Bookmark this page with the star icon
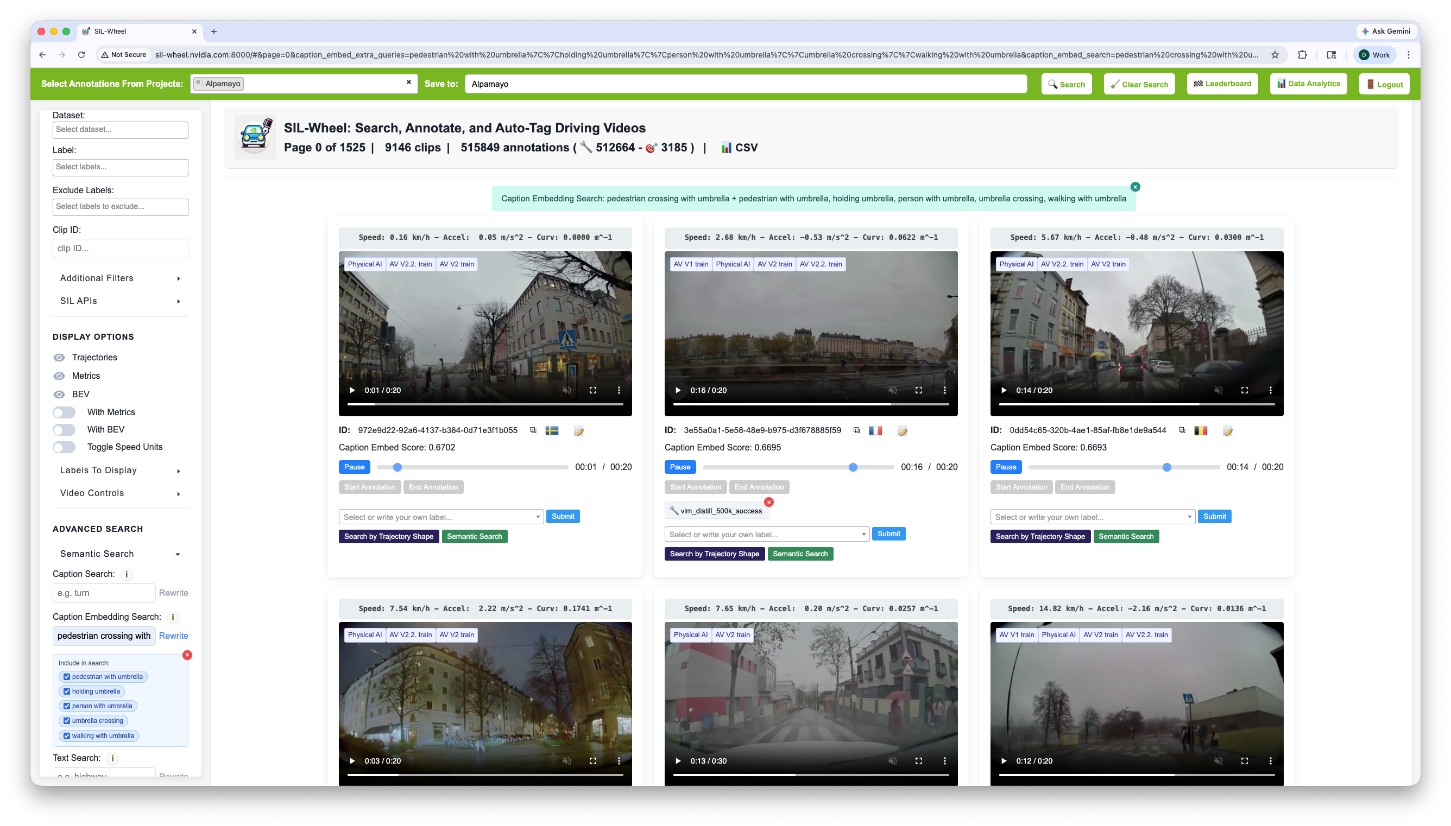 tap(1275, 55)
